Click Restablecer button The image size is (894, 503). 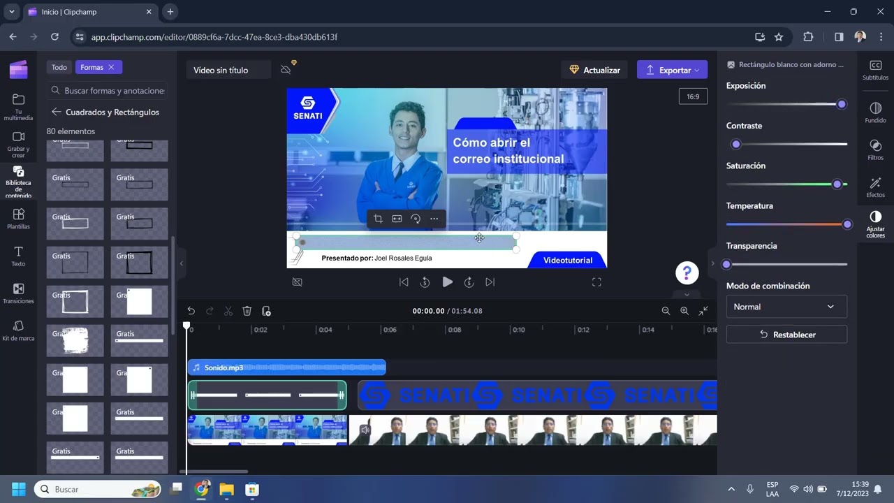click(x=786, y=335)
